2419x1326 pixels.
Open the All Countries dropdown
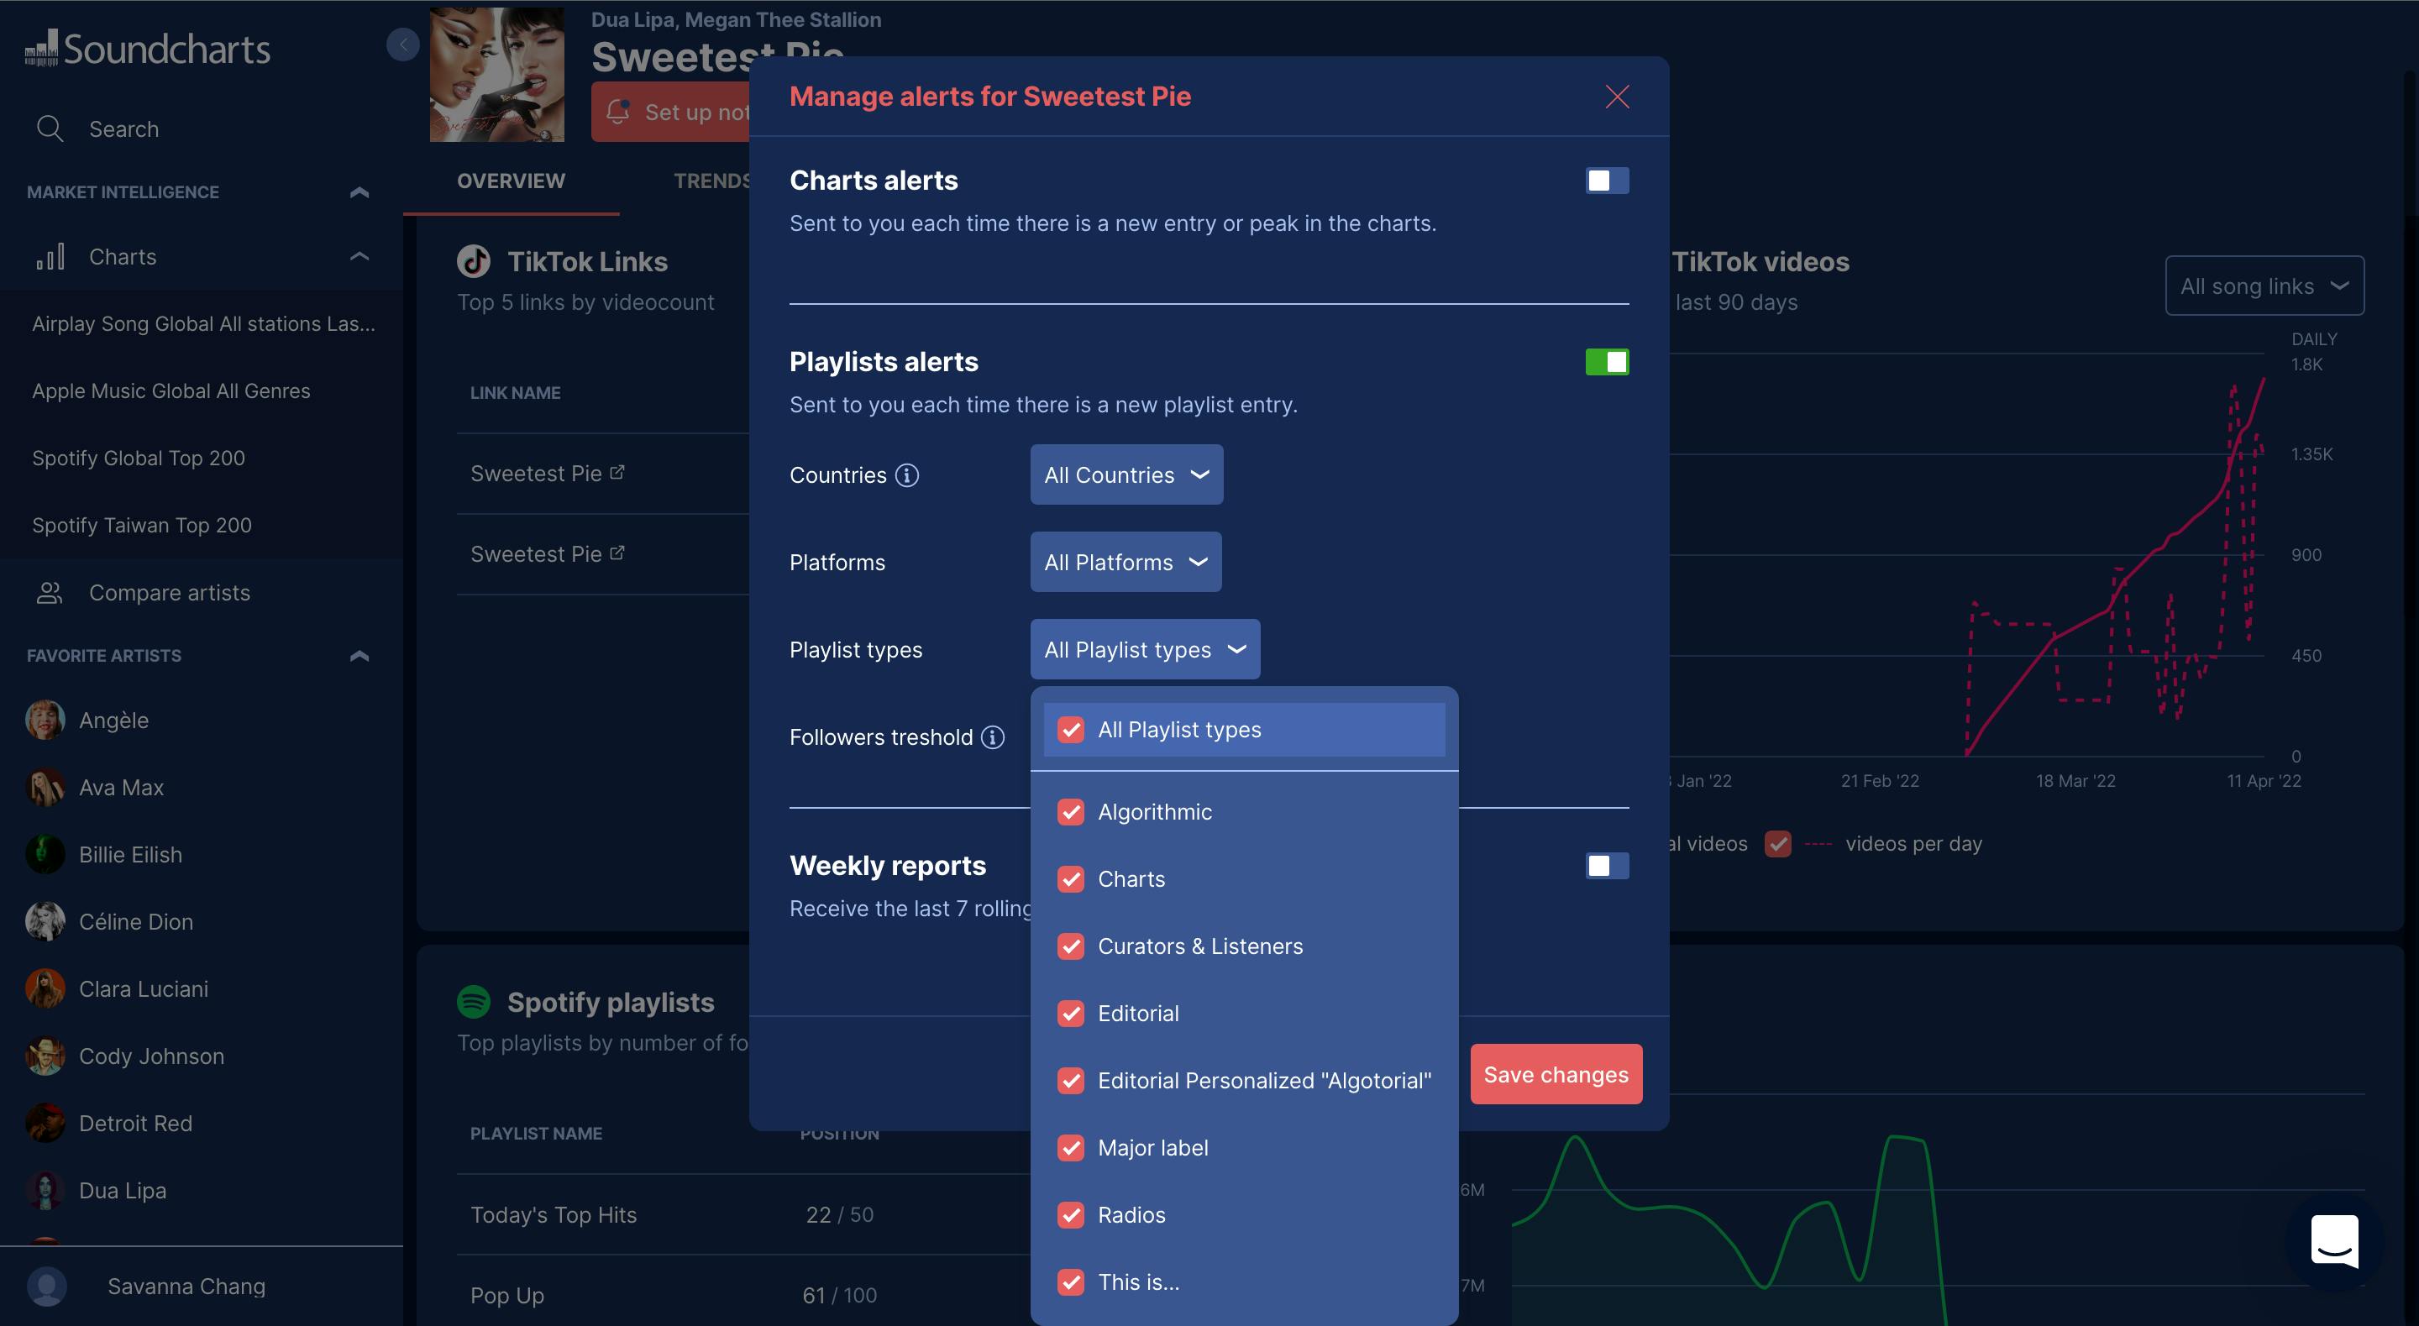point(1126,475)
